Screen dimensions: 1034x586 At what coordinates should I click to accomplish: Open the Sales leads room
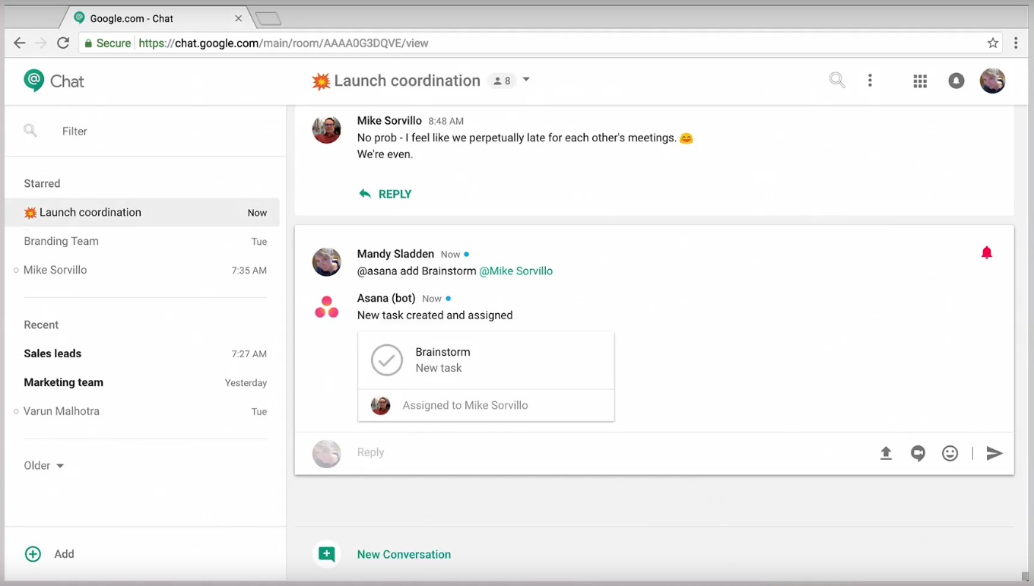142,353
